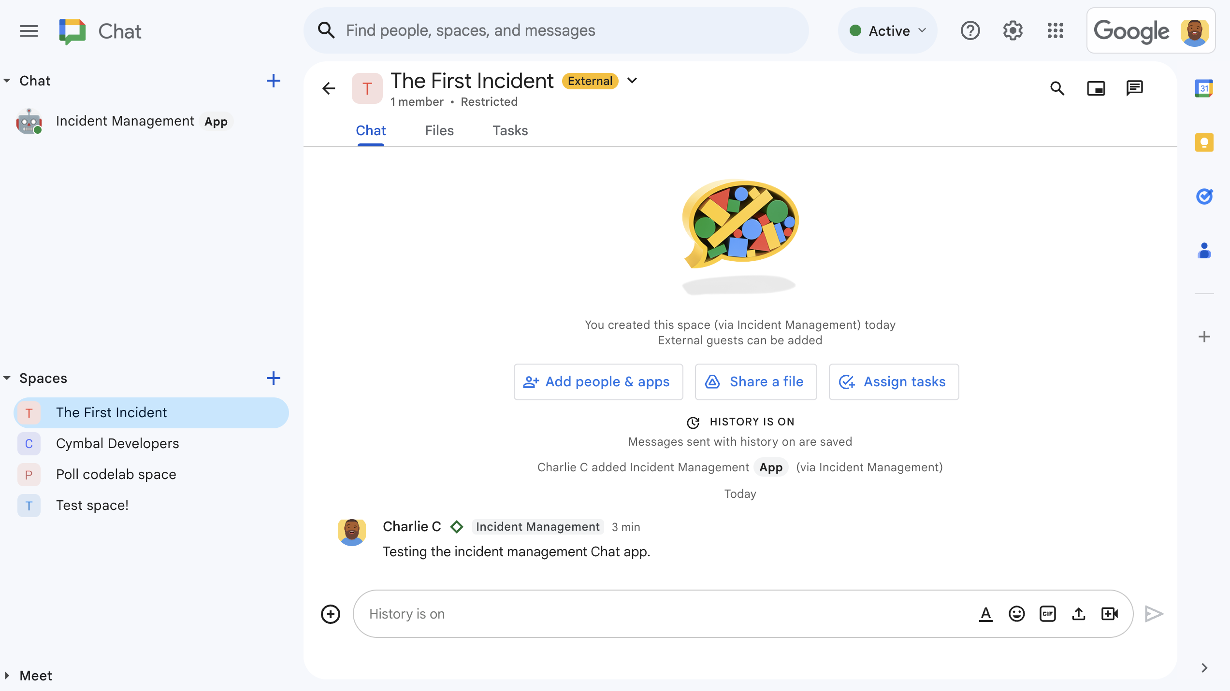This screenshot has height=691, width=1230.
Task: Click the upload file icon in message bar
Action: pos(1079,613)
